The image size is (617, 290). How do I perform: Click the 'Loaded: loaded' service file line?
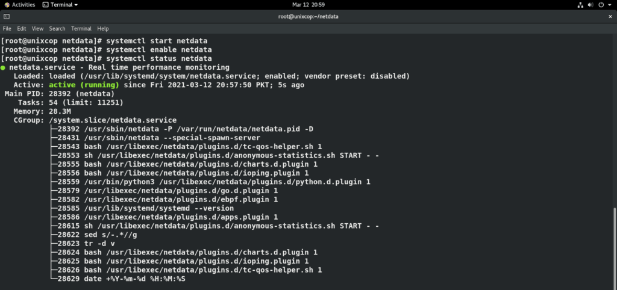(x=211, y=76)
